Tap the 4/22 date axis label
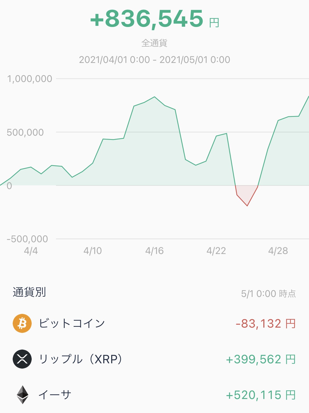 216,251
